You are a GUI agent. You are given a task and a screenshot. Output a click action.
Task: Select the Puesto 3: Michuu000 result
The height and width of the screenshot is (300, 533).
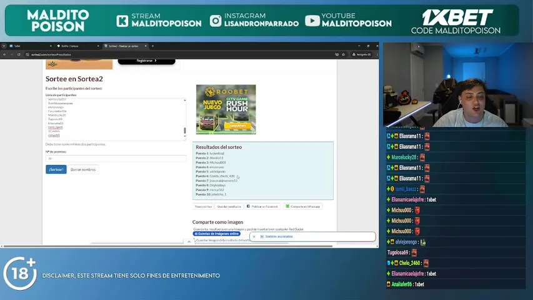(211, 162)
